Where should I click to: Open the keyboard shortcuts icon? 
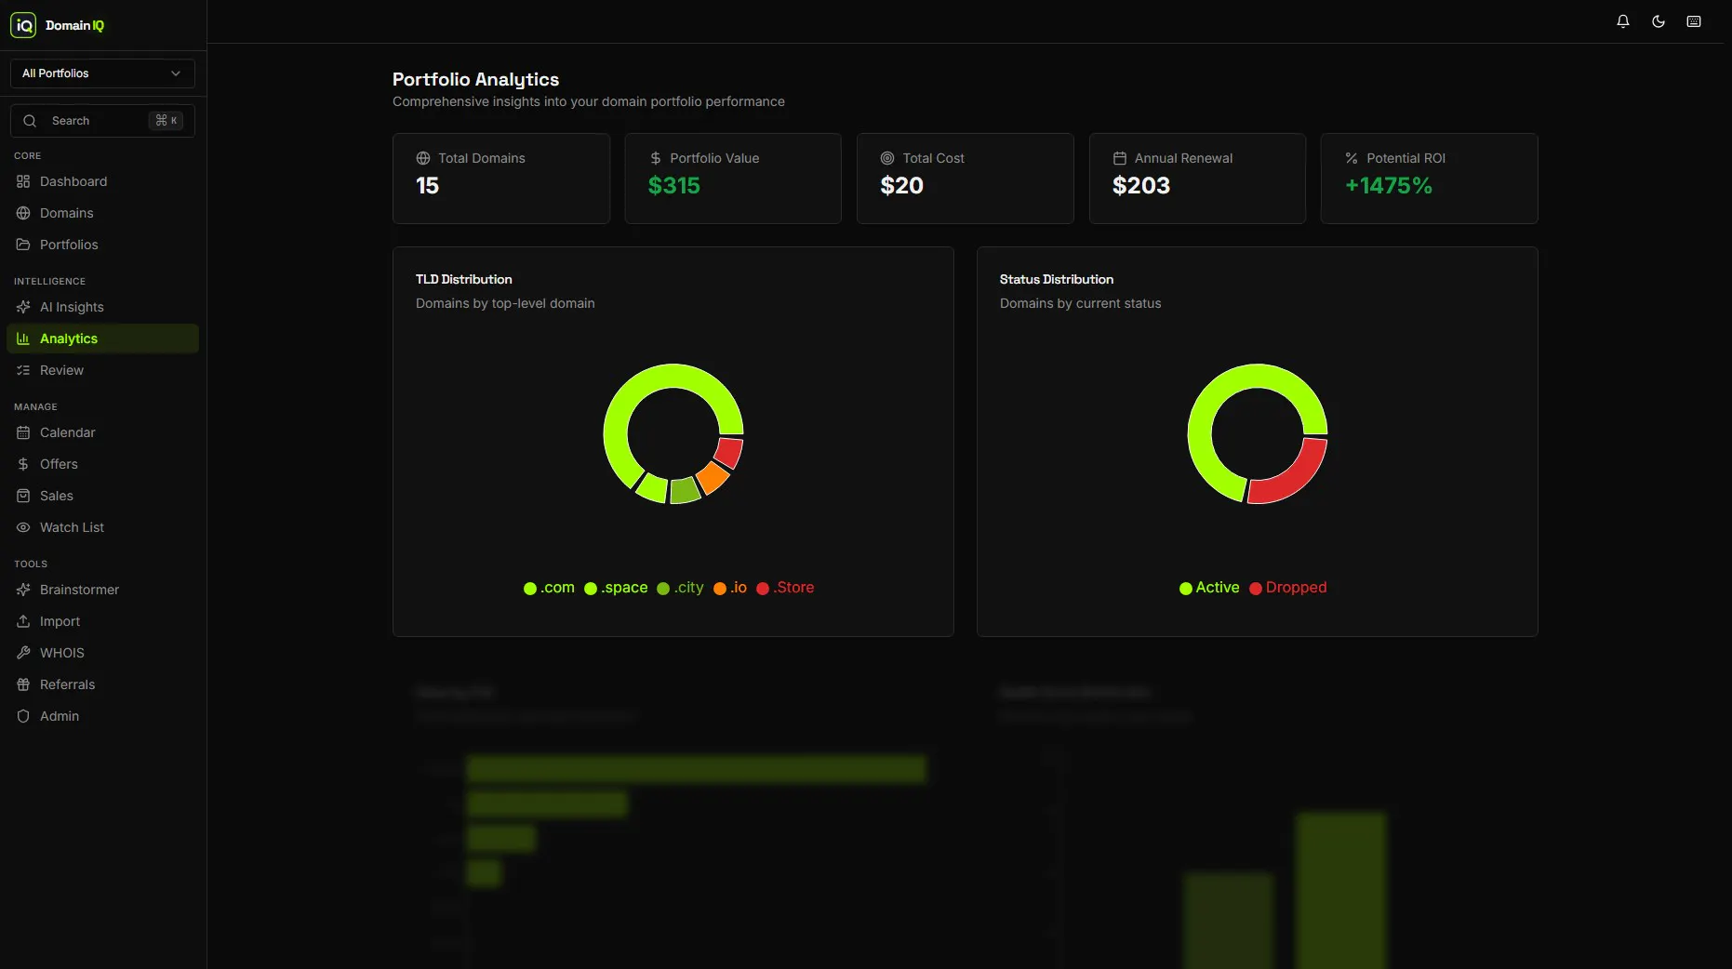point(1694,21)
